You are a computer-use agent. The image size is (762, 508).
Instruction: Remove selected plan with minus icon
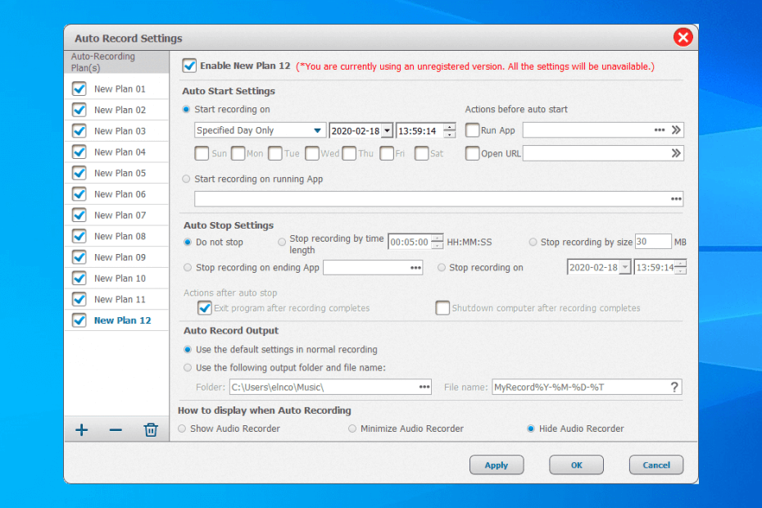coord(116,429)
